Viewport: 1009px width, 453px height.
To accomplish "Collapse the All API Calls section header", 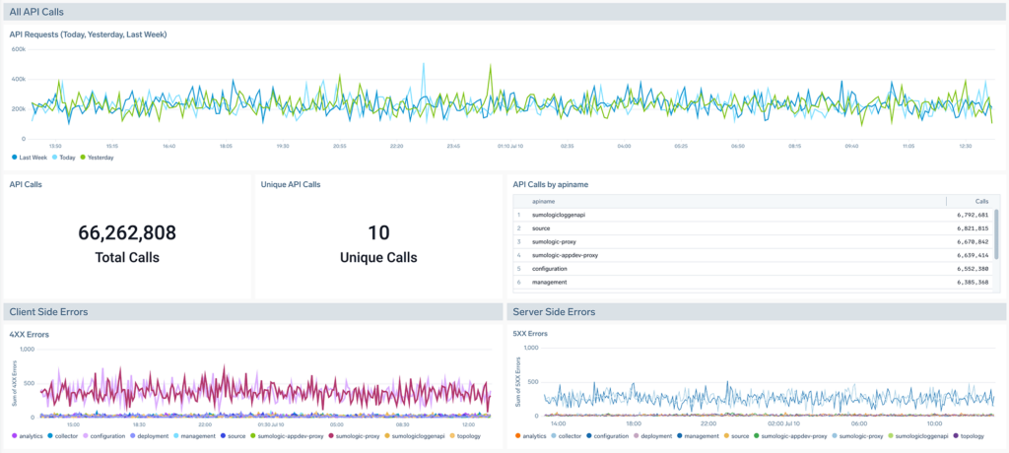I will [x=36, y=11].
